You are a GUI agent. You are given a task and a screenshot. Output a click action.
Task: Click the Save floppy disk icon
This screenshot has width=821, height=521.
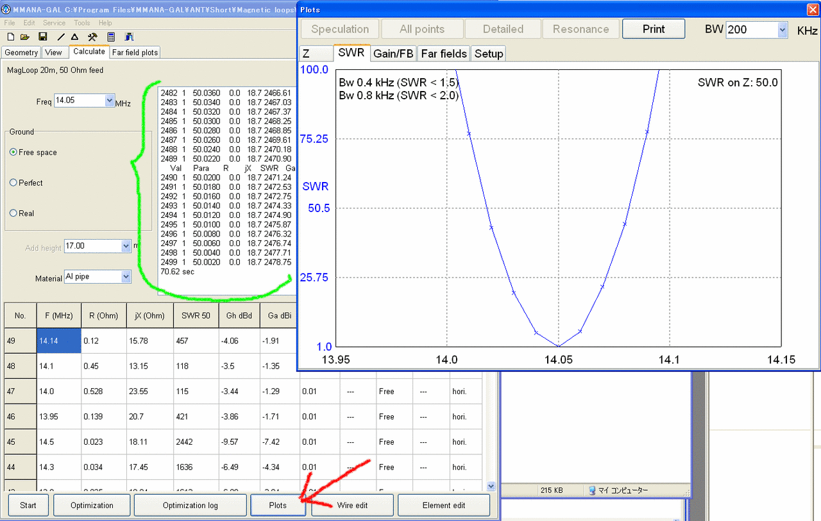[43, 37]
